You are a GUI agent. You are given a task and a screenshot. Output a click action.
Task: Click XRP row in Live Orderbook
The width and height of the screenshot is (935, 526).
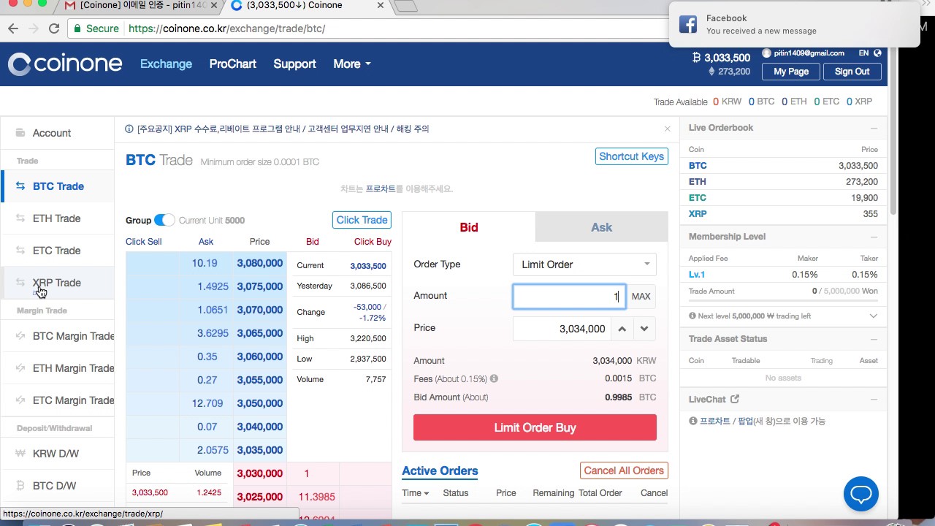(783, 214)
